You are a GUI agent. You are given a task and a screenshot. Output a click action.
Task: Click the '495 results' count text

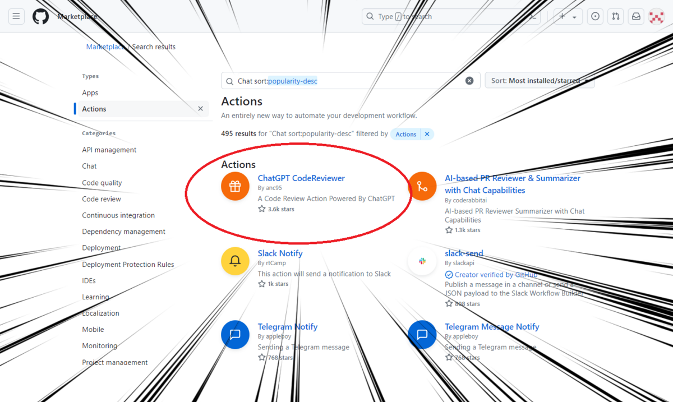(239, 134)
